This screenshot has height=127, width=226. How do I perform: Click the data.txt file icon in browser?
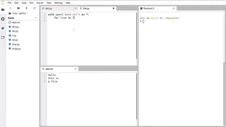[x=10, y=22]
